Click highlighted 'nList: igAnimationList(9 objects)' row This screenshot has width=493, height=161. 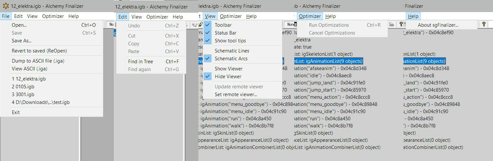(x=329, y=61)
